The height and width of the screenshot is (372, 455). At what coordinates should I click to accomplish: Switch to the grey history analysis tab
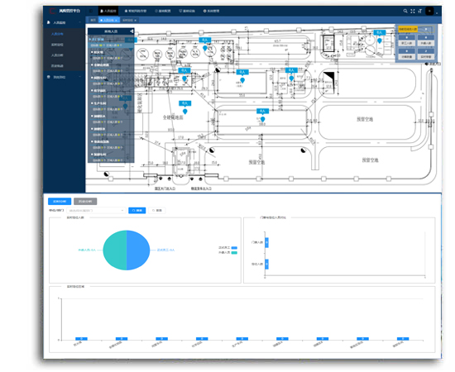point(85,201)
